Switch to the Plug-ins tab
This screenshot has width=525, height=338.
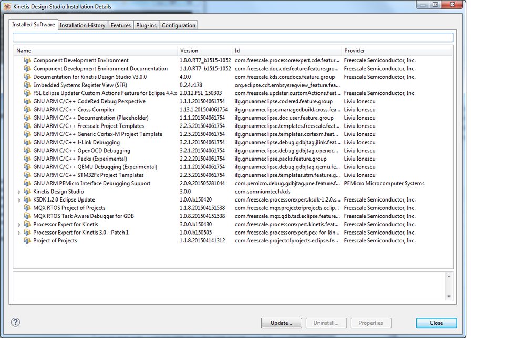(146, 25)
